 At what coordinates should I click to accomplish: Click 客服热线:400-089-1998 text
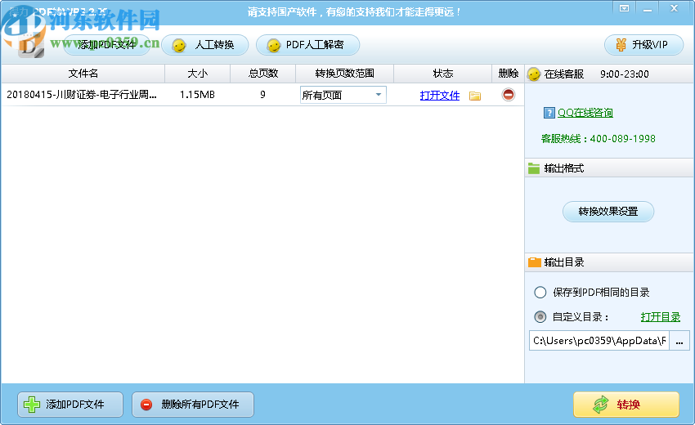pyautogui.click(x=598, y=139)
